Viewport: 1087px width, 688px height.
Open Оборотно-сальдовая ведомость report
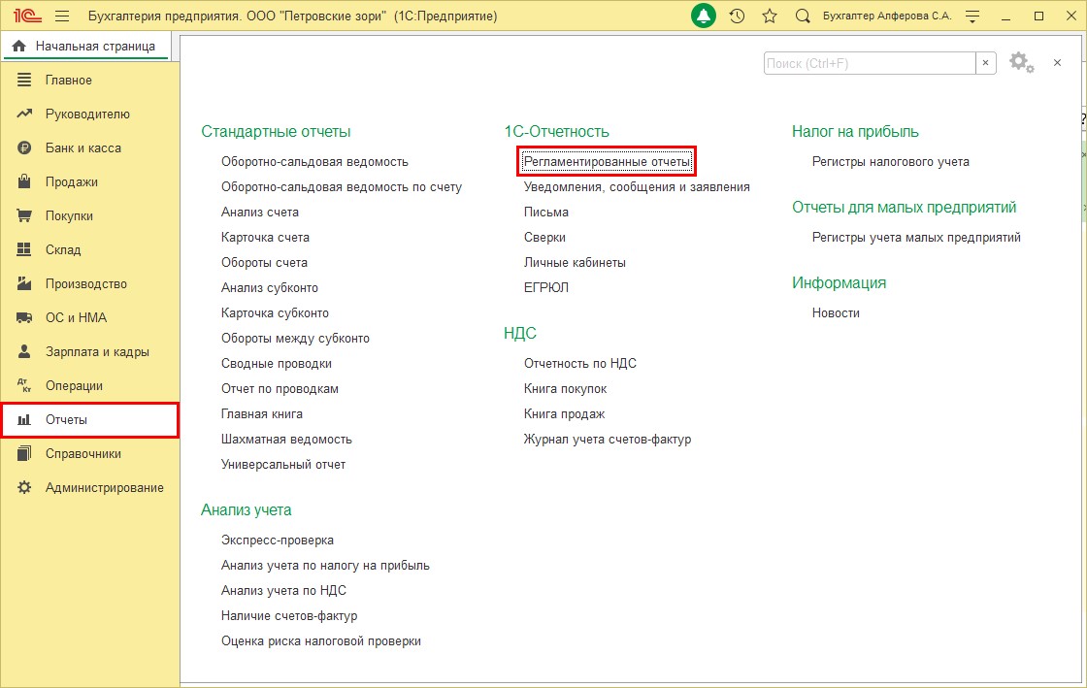point(314,161)
